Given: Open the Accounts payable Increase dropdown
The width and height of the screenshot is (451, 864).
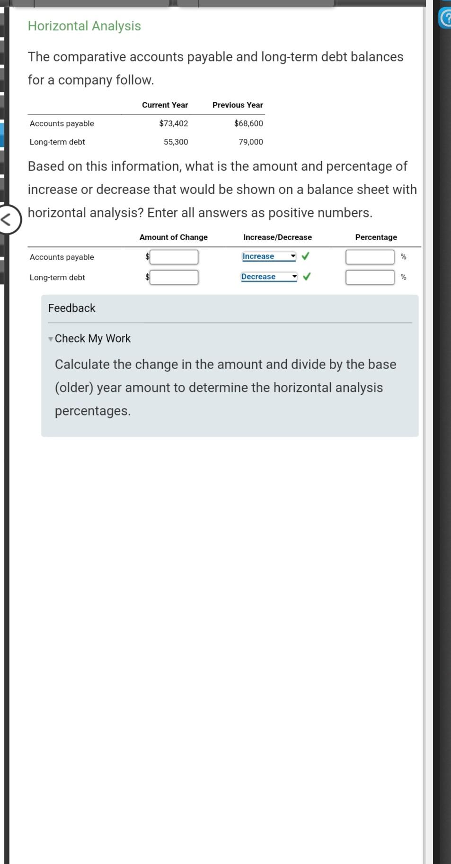Looking at the screenshot, I should [269, 256].
